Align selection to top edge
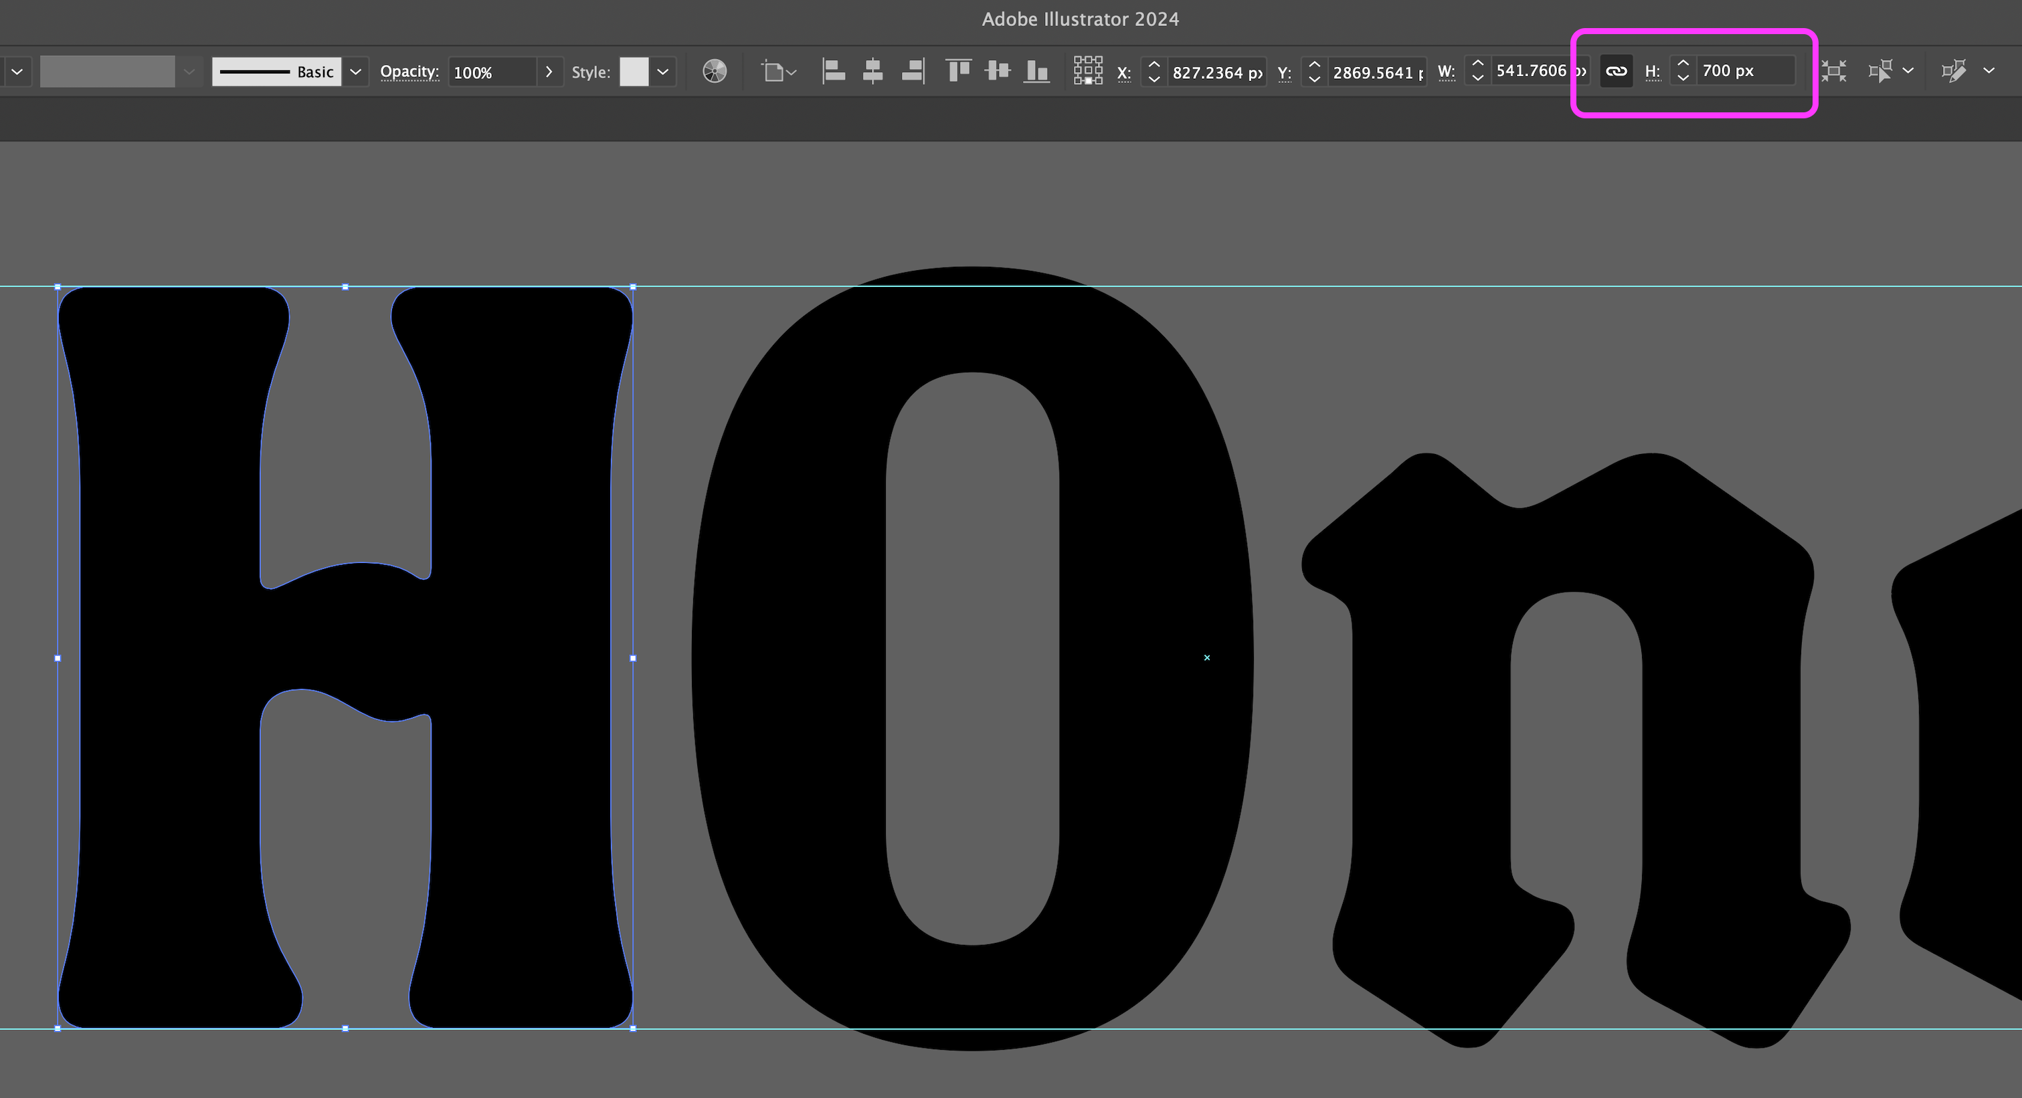This screenshot has width=2022, height=1098. (x=958, y=72)
